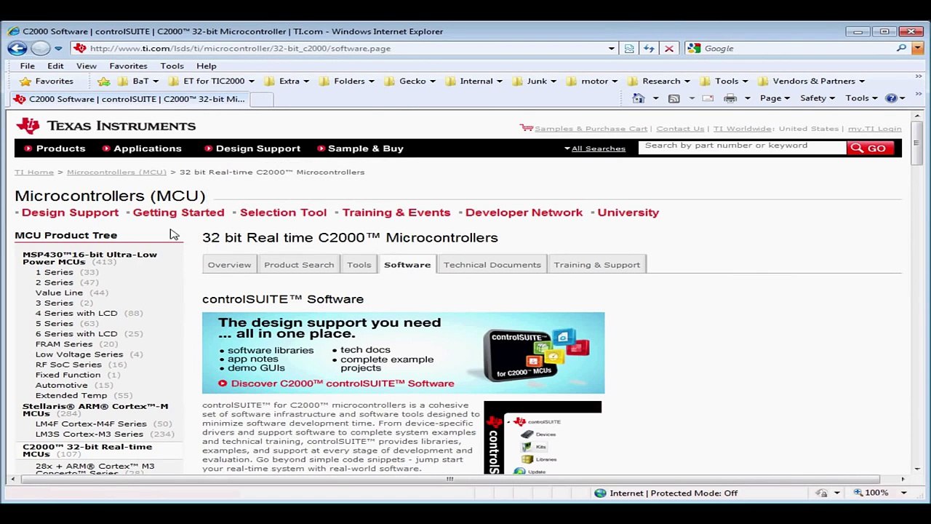This screenshot has width=931, height=524.
Task: Switch to the Overview tab
Action: (229, 265)
